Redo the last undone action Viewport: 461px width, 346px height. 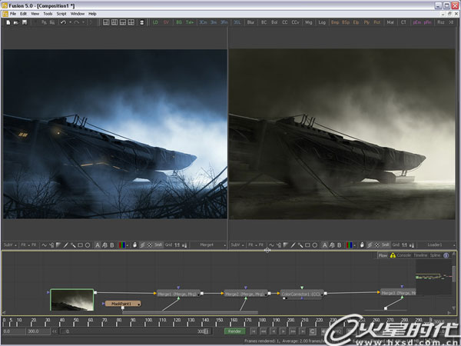77,22
